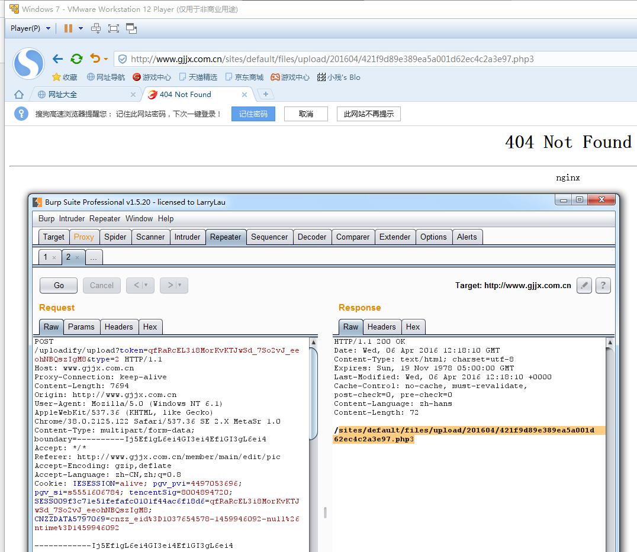The image size is (637, 552).
Task: Switch to the Target tool tab
Action: click(54, 237)
